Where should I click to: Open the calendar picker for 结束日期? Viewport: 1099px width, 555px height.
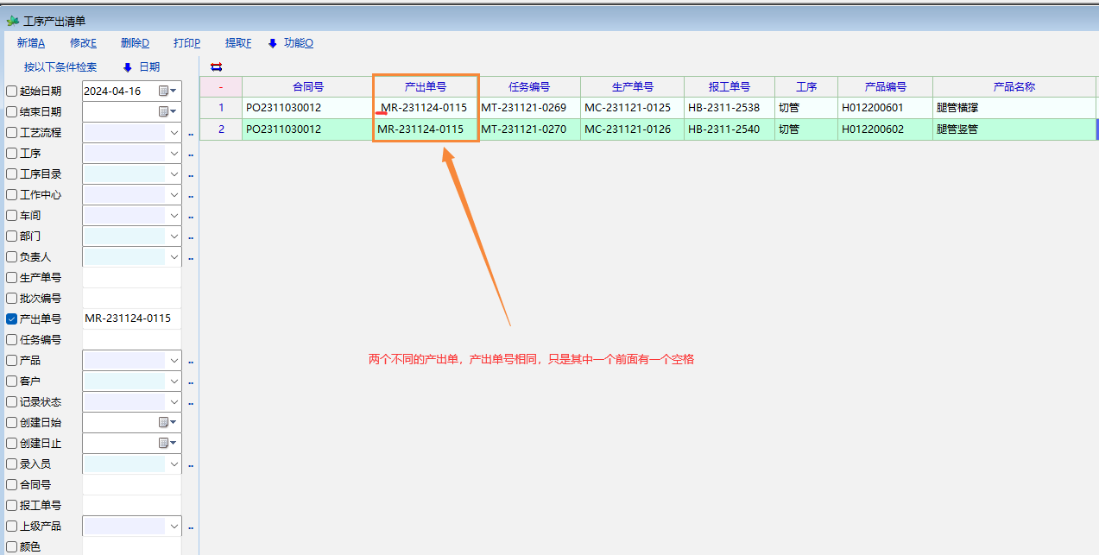[167, 111]
